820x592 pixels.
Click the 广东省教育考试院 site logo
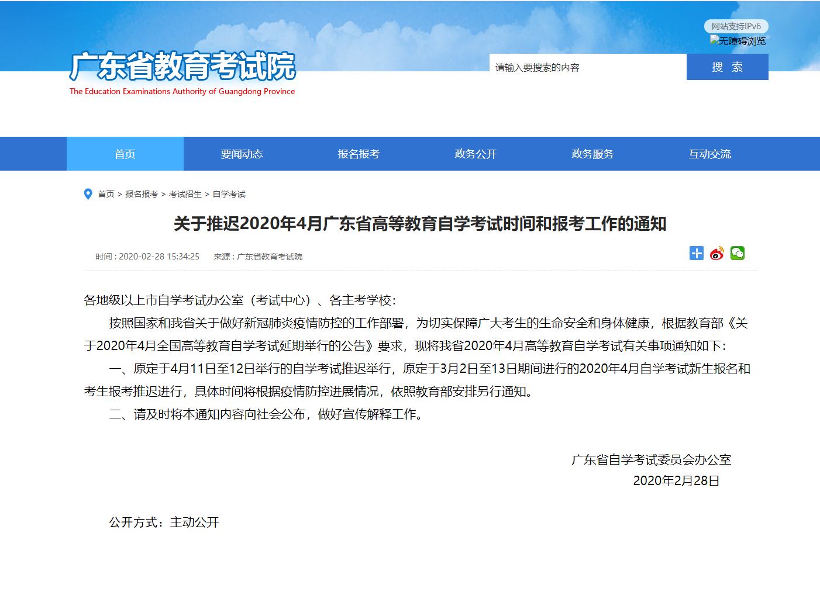pyautogui.click(x=182, y=66)
